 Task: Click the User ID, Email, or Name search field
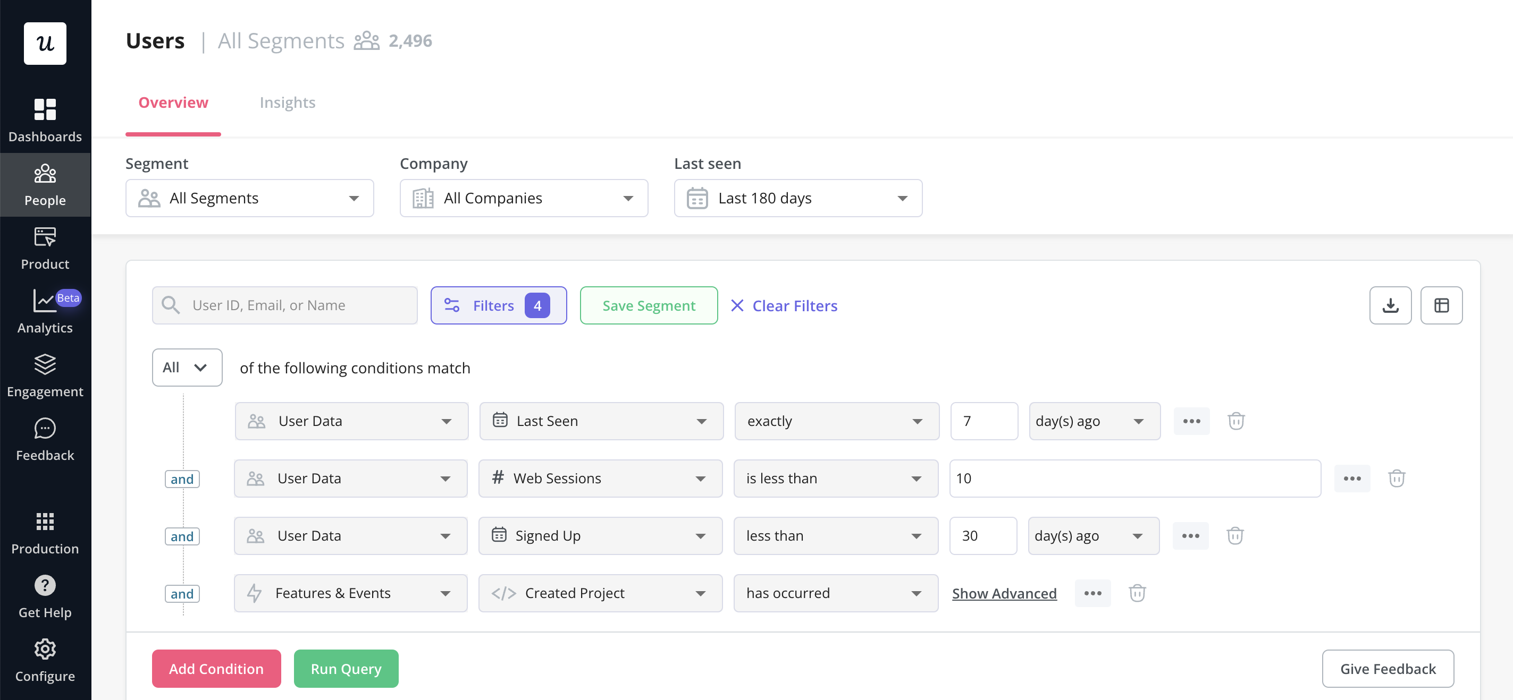285,305
